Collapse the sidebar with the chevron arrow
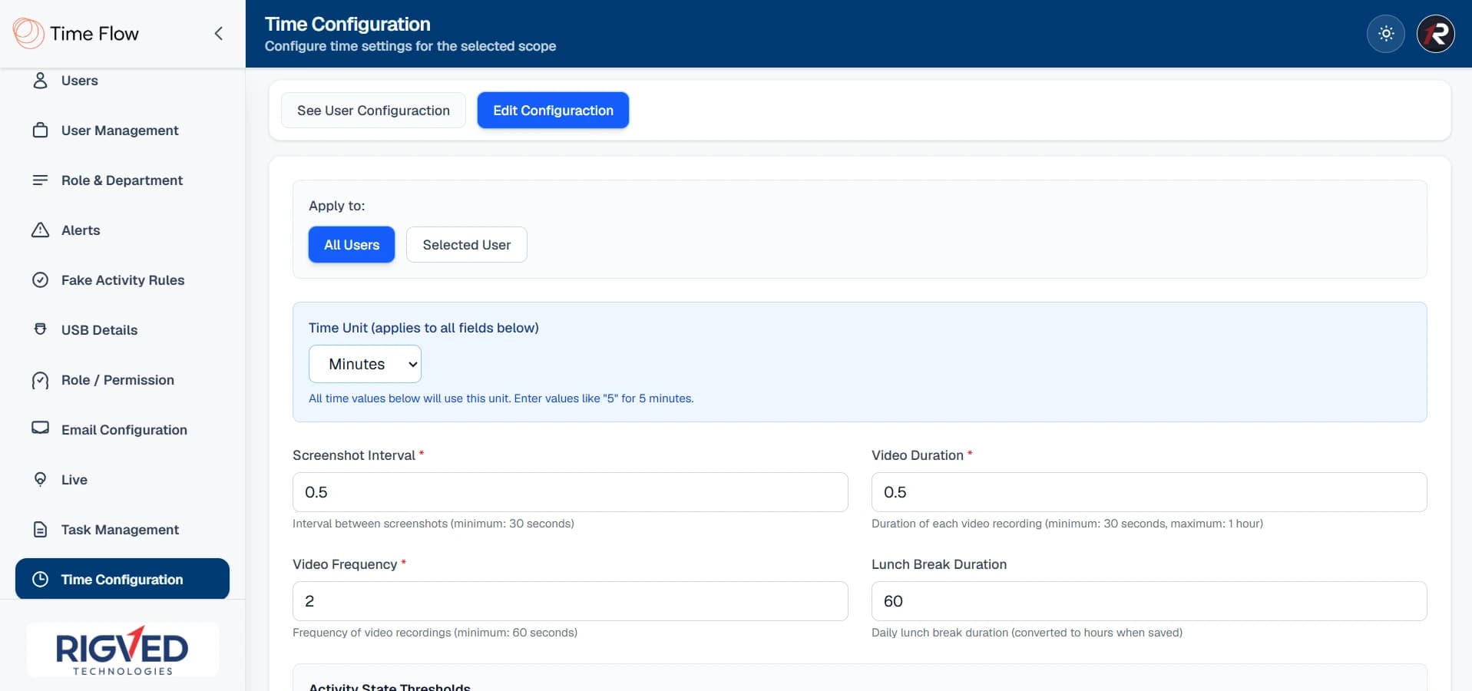This screenshot has height=691, width=1472. (219, 33)
